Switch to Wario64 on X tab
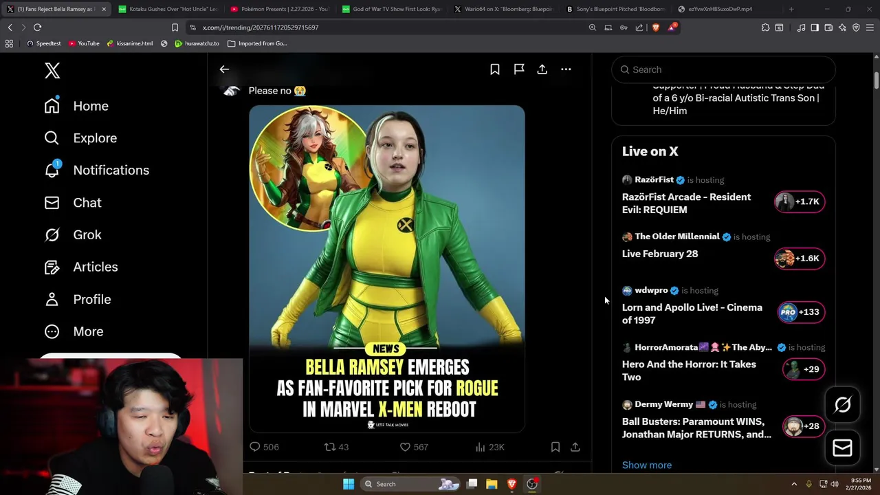The image size is (880, 495). pos(504,9)
